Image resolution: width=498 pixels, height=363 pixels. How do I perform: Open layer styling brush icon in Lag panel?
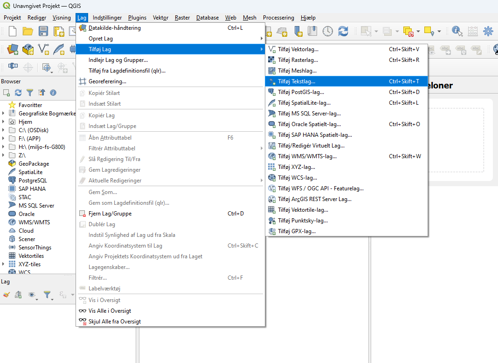tap(7, 295)
